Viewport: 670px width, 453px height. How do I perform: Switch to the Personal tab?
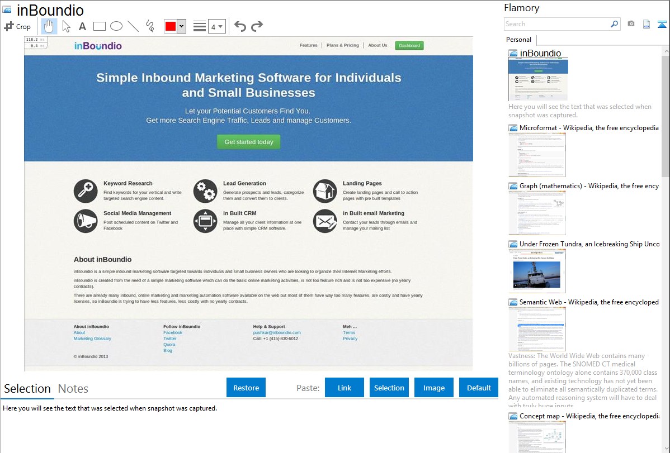(519, 40)
